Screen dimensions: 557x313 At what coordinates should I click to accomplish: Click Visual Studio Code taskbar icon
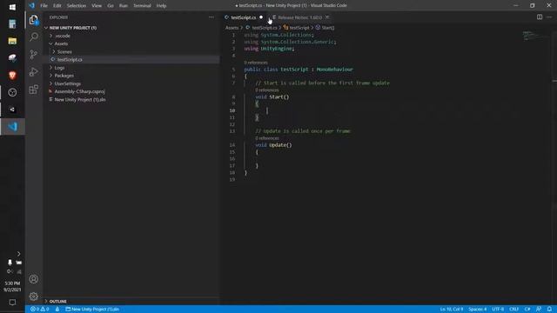(12, 127)
